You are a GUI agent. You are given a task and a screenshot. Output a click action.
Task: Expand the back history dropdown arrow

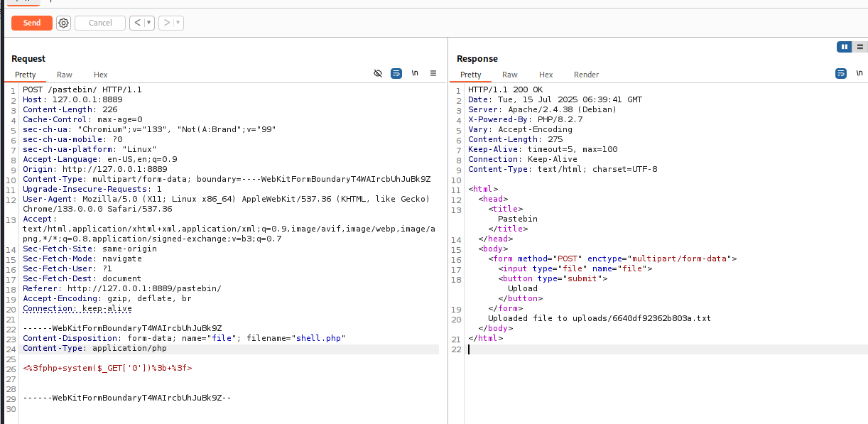click(149, 23)
